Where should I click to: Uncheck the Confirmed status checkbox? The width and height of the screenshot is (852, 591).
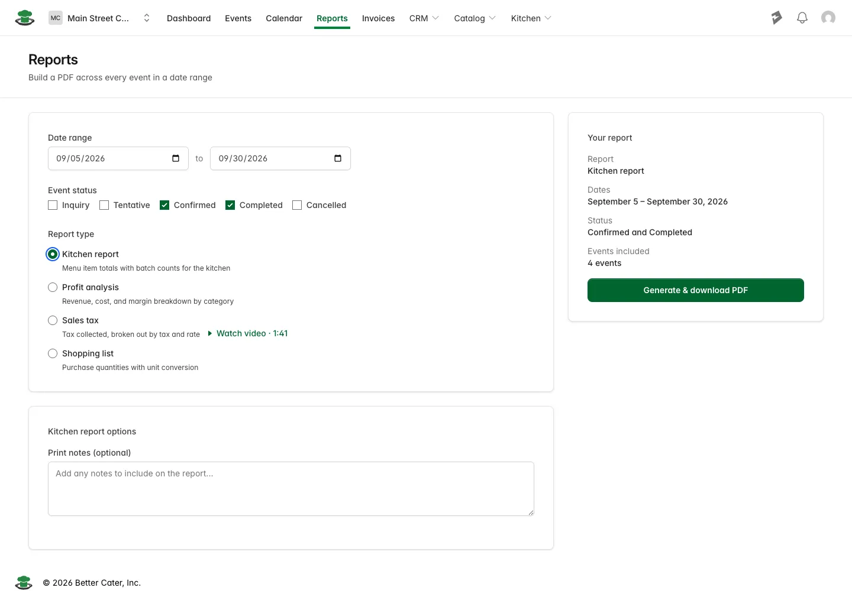click(164, 205)
